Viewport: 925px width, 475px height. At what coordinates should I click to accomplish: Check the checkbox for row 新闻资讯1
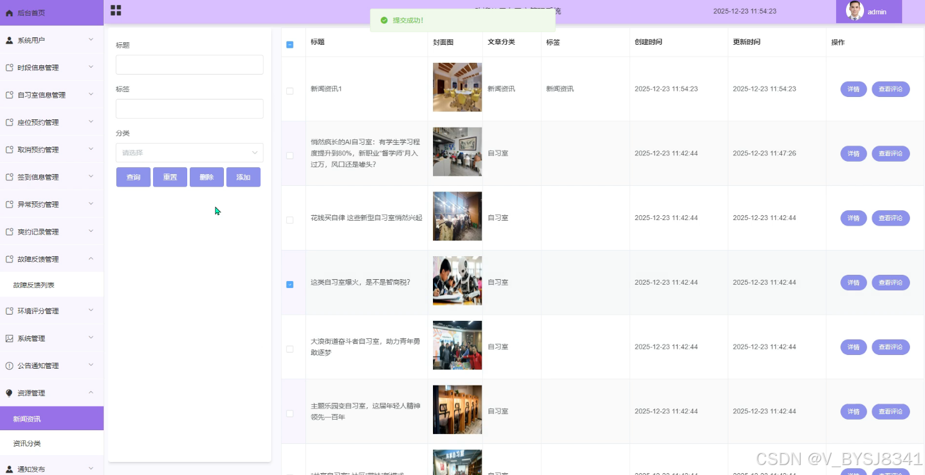(x=290, y=91)
